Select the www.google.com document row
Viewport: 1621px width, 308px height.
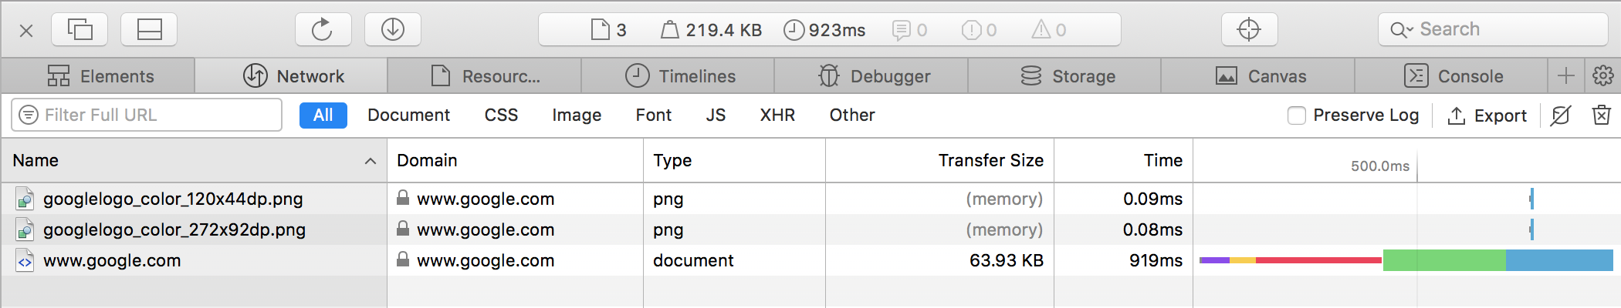[810, 260]
